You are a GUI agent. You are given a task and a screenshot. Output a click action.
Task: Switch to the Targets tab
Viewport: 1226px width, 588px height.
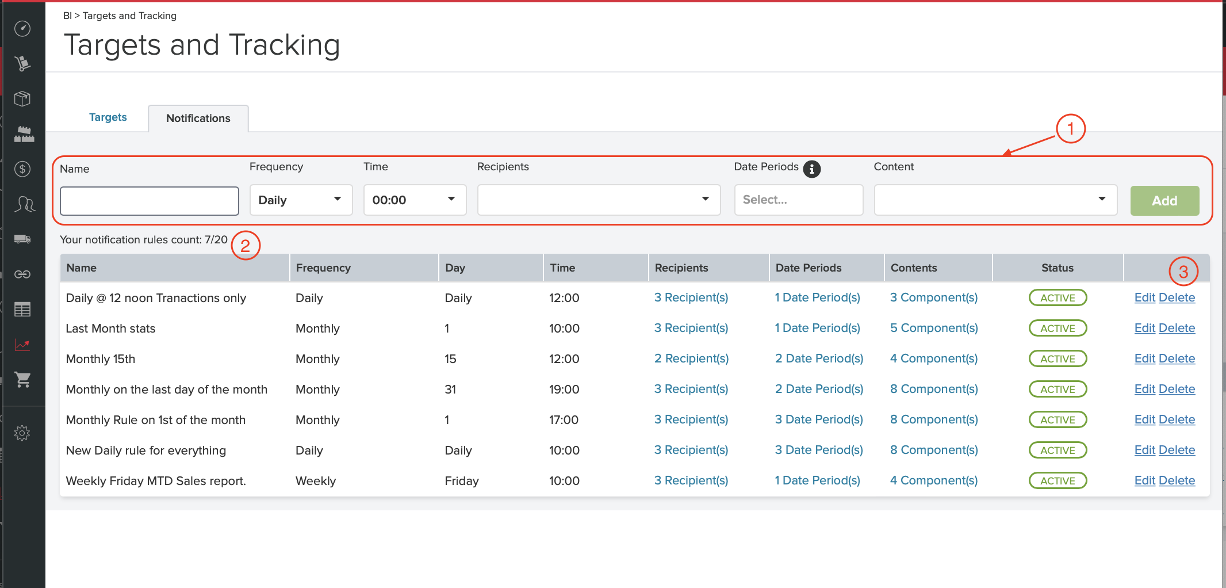pyautogui.click(x=108, y=117)
